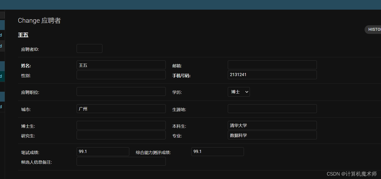Focus the 手机号码 field with 2131241
This screenshot has height=179, width=381.
coord(272,75)
